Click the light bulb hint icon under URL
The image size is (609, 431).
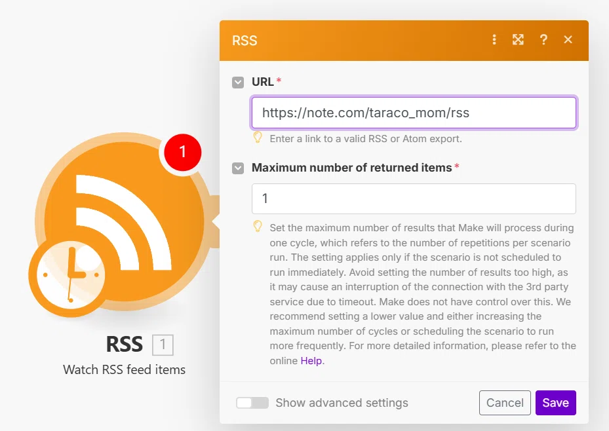pos(258,138)
